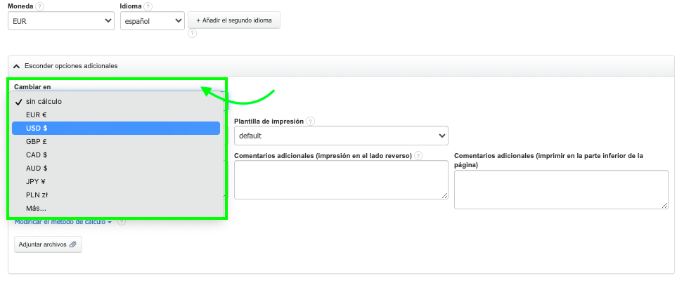Screen dimensions: 696x295
Task: Open Plantilla de impresión default dropdown
Action: coord(341,135)
